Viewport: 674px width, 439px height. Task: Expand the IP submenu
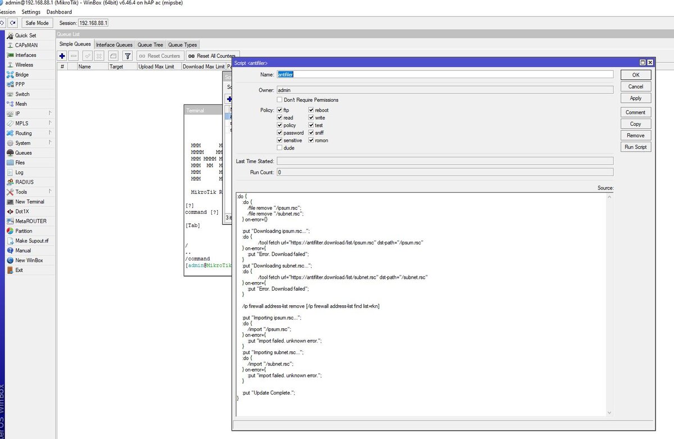[x=30, y=114]
